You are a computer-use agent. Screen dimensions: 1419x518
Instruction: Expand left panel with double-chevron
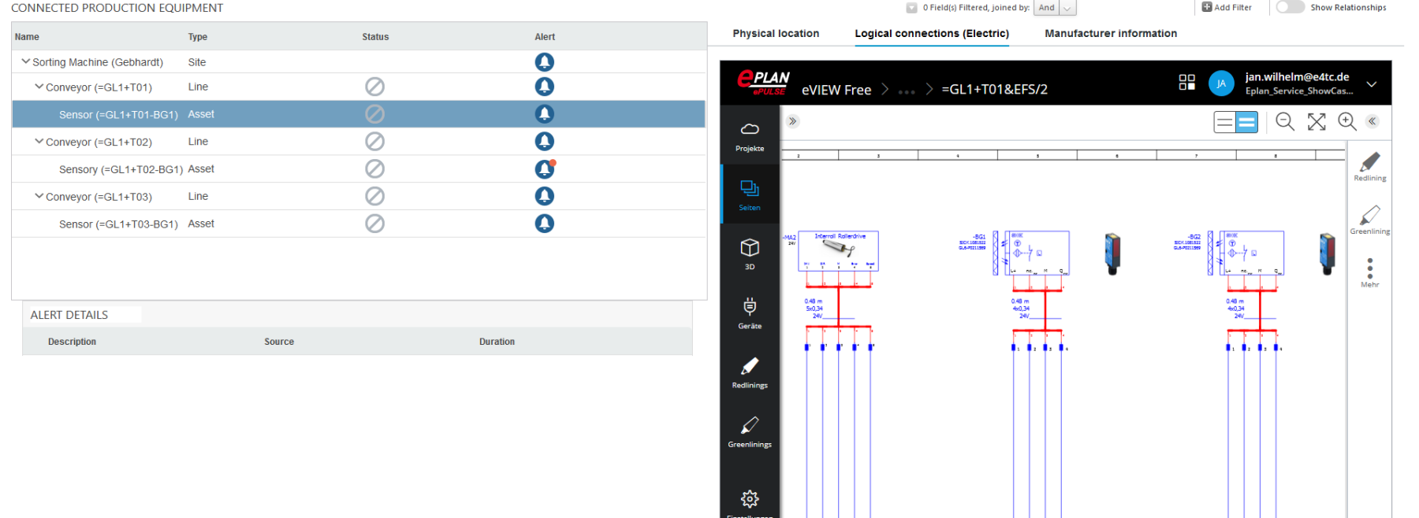[x=793, y=121]
